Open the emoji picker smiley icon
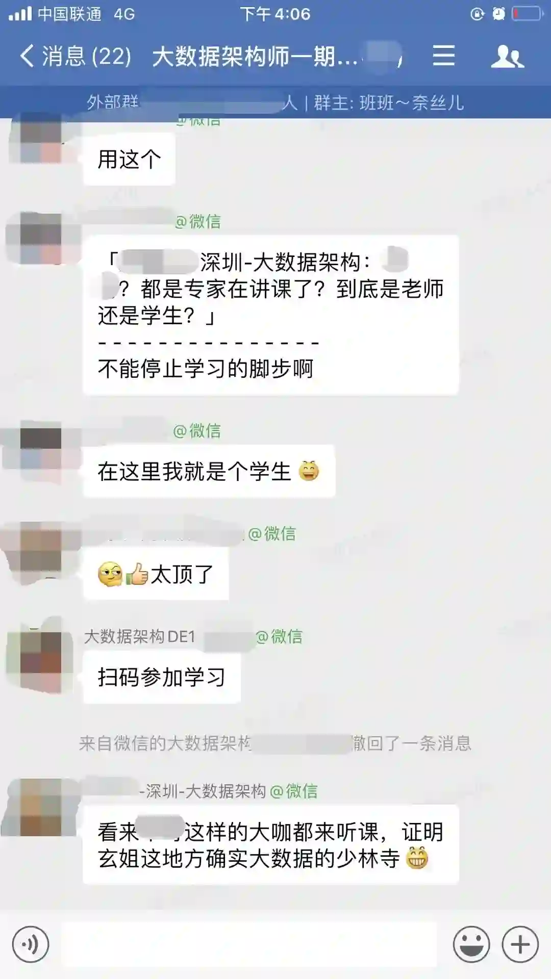 coord(471,944)
